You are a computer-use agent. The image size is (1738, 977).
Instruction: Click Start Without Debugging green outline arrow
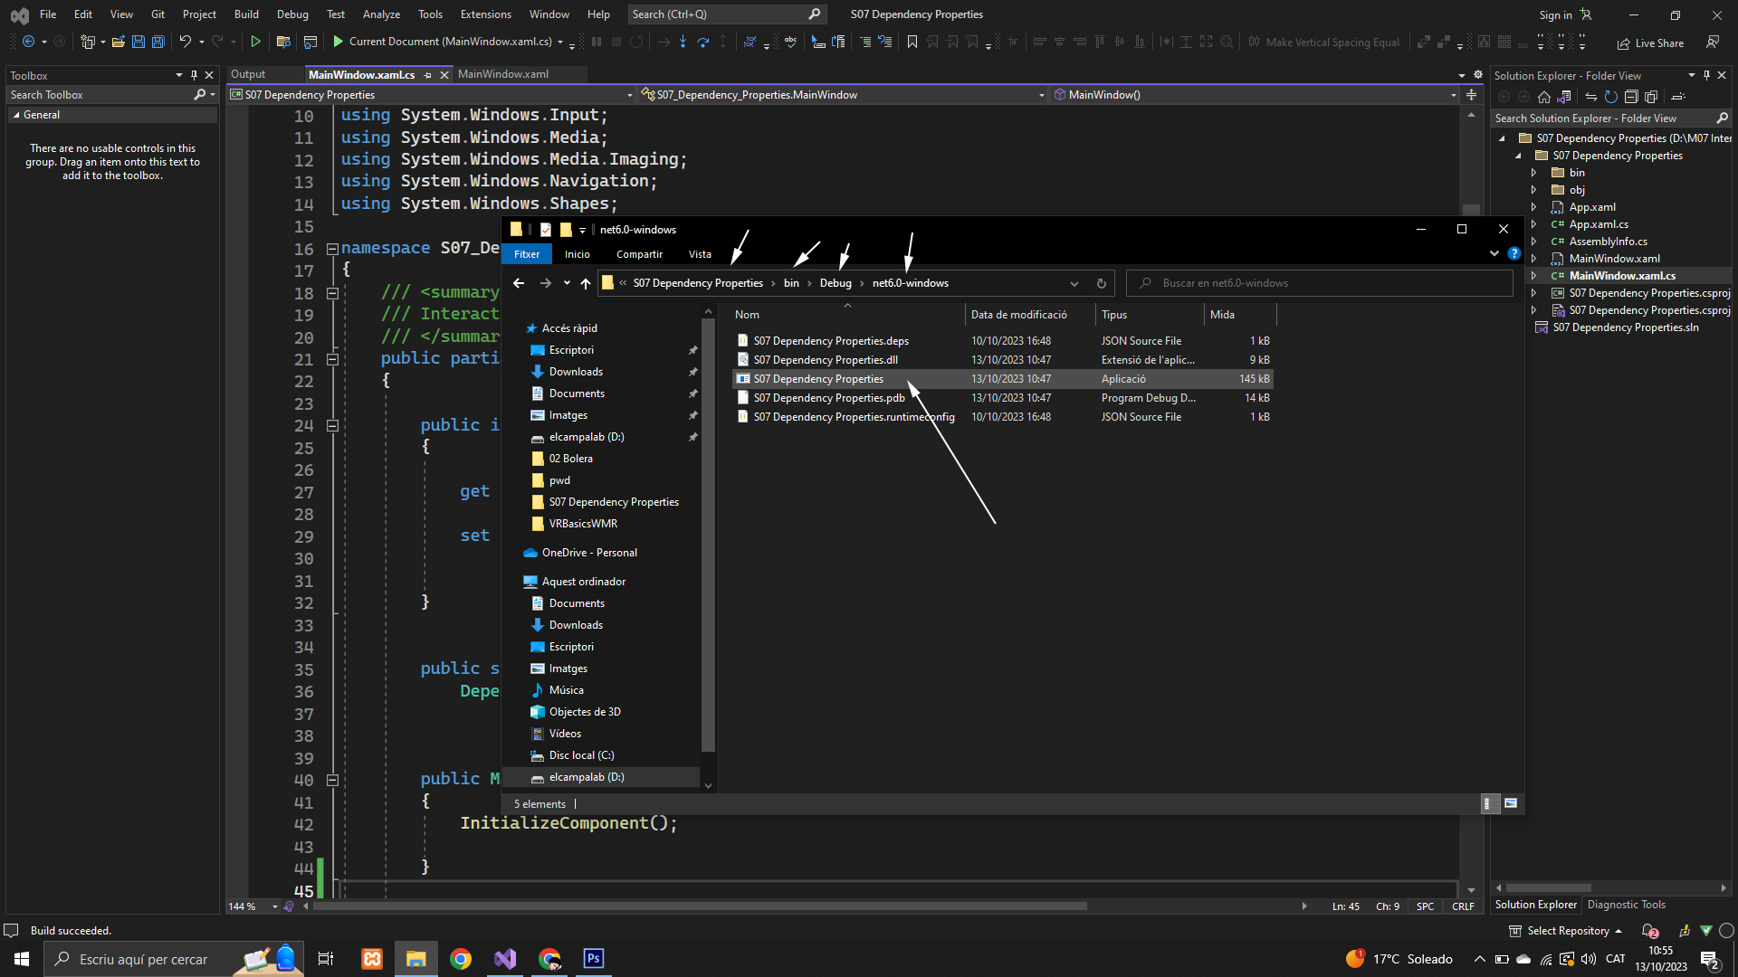[255, 42]
